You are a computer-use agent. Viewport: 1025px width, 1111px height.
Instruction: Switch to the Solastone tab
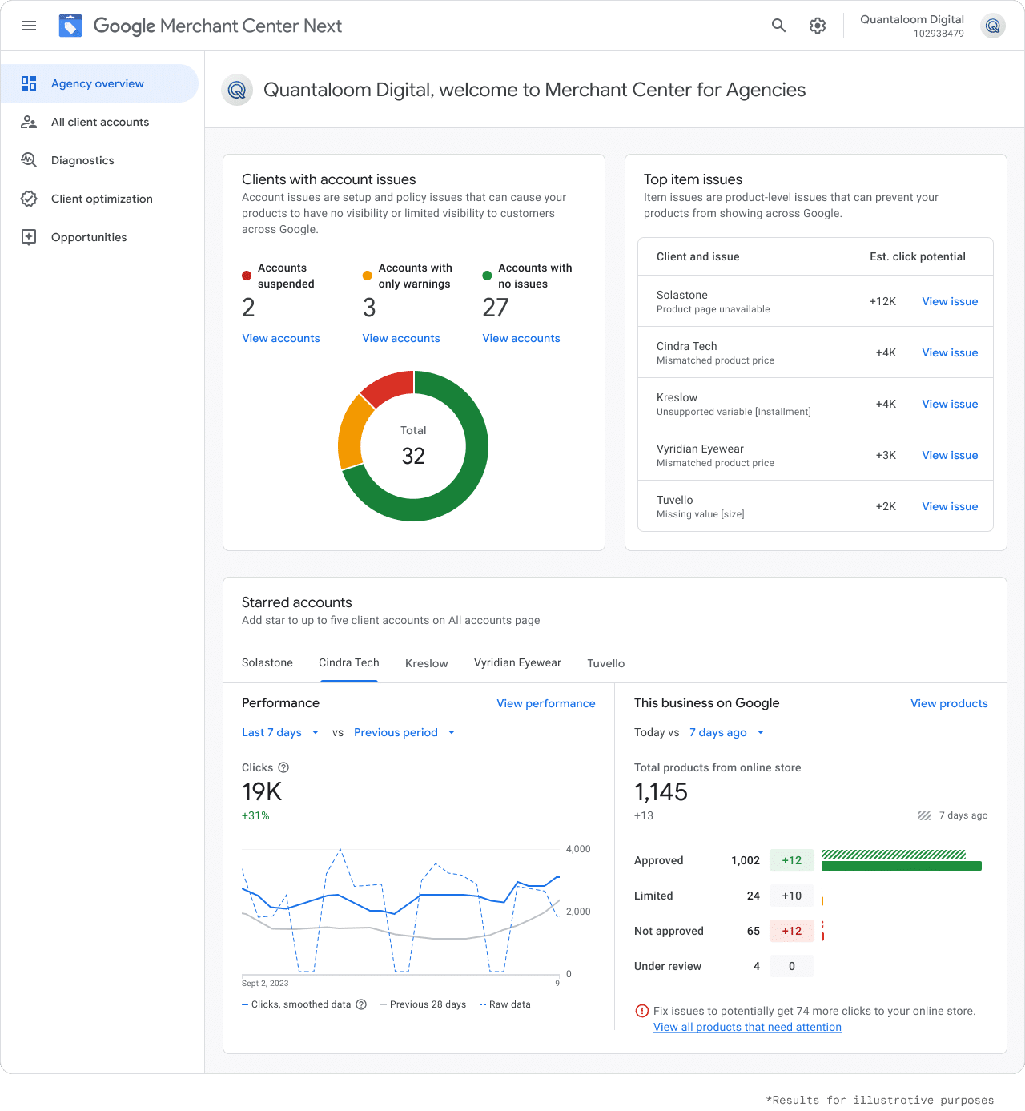(267, 663)
